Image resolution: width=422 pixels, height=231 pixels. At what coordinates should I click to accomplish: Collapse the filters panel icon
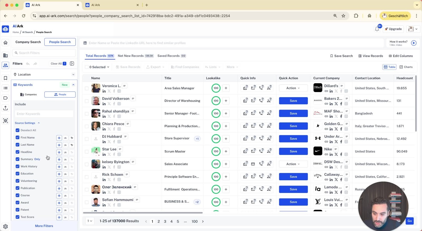pyautogui.click(x=72, y=64)
